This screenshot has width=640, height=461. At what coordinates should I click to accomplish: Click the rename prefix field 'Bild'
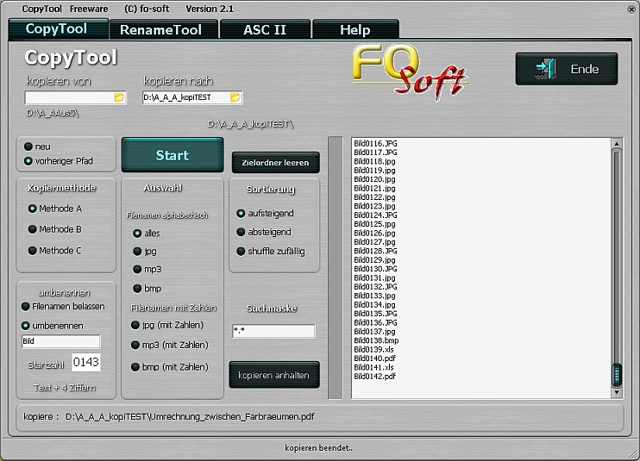61,341
